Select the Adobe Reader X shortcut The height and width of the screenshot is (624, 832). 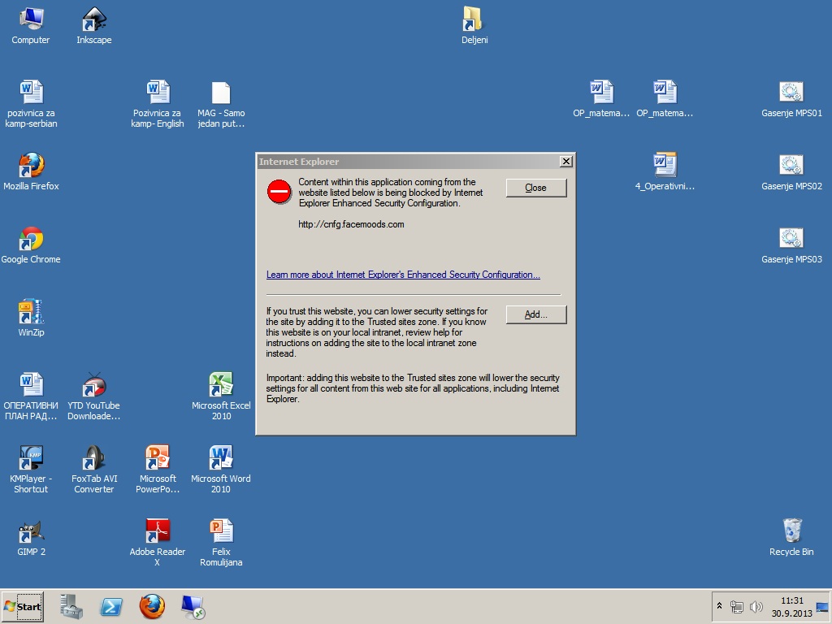(158, 532)
